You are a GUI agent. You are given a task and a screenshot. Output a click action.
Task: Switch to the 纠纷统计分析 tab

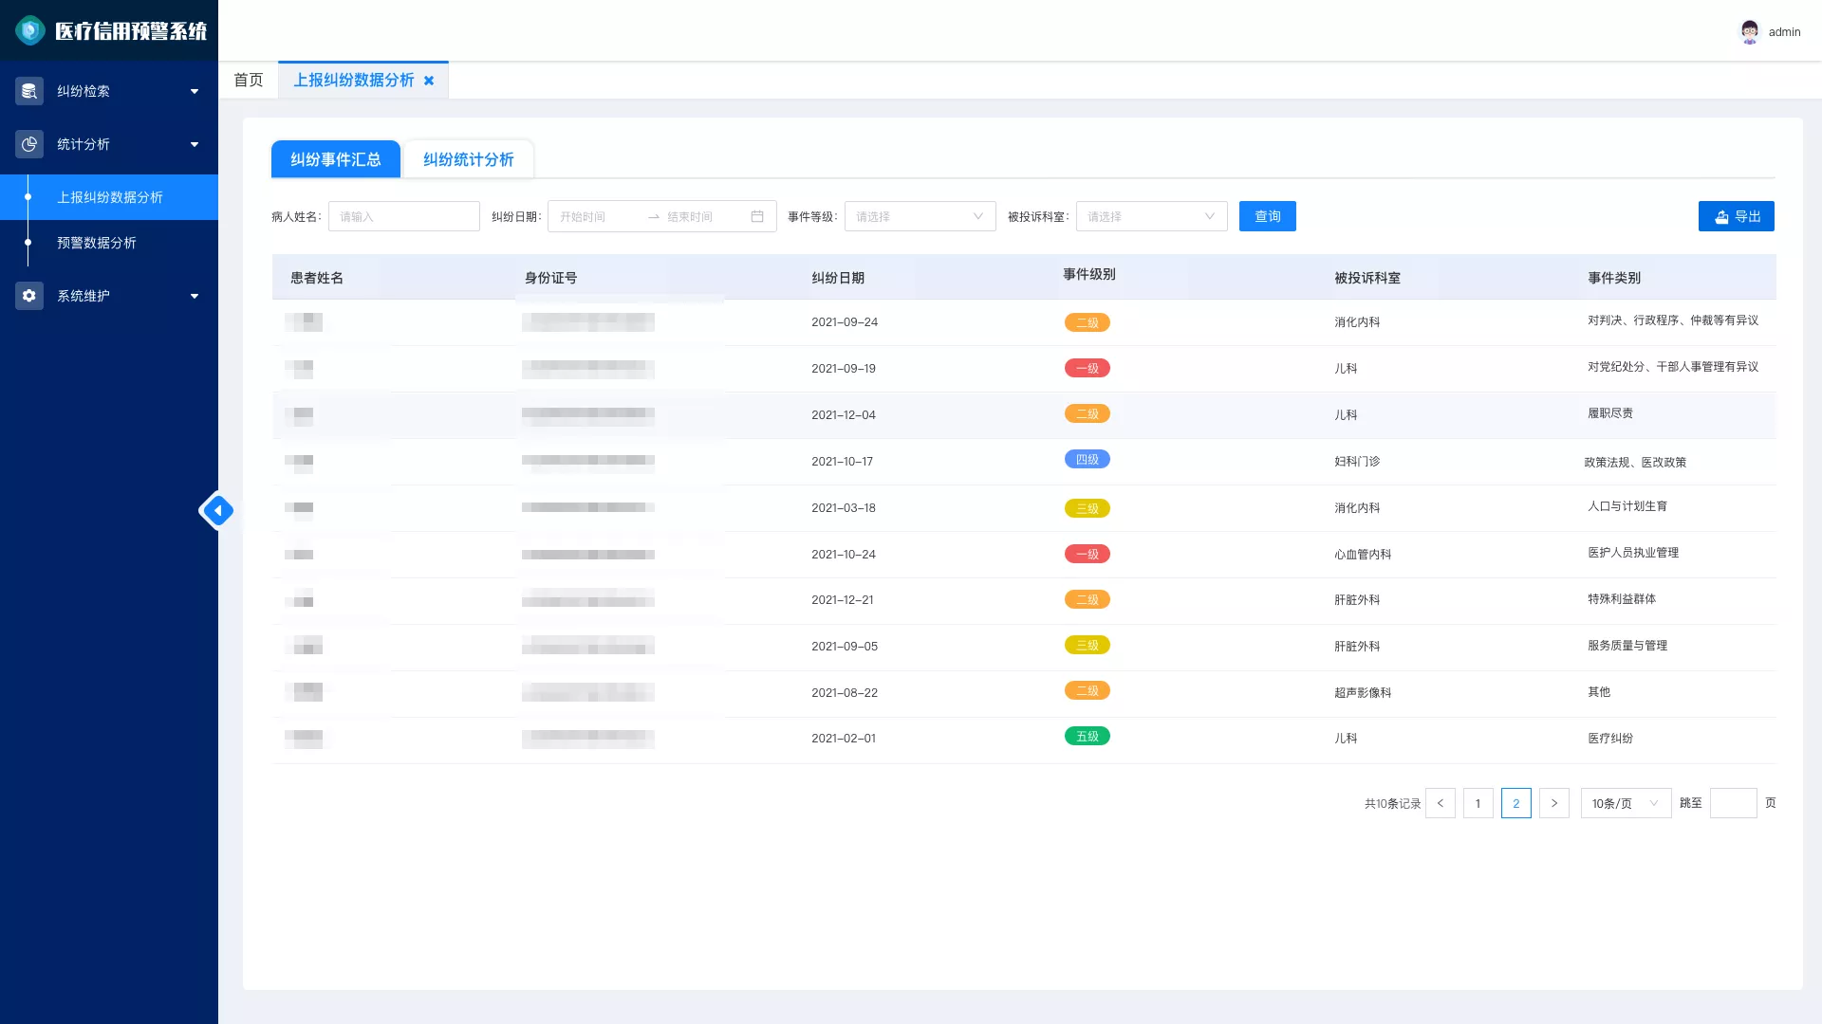[469, 159]
